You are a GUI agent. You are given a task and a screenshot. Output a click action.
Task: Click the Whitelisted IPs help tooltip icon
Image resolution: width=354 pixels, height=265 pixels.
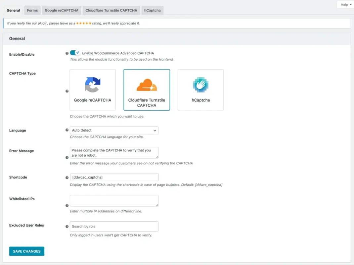coord(67,205)
